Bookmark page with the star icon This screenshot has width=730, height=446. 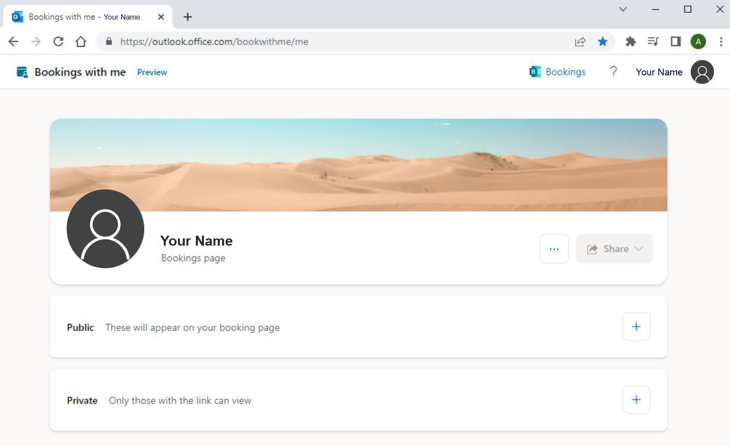coord(603,42)
